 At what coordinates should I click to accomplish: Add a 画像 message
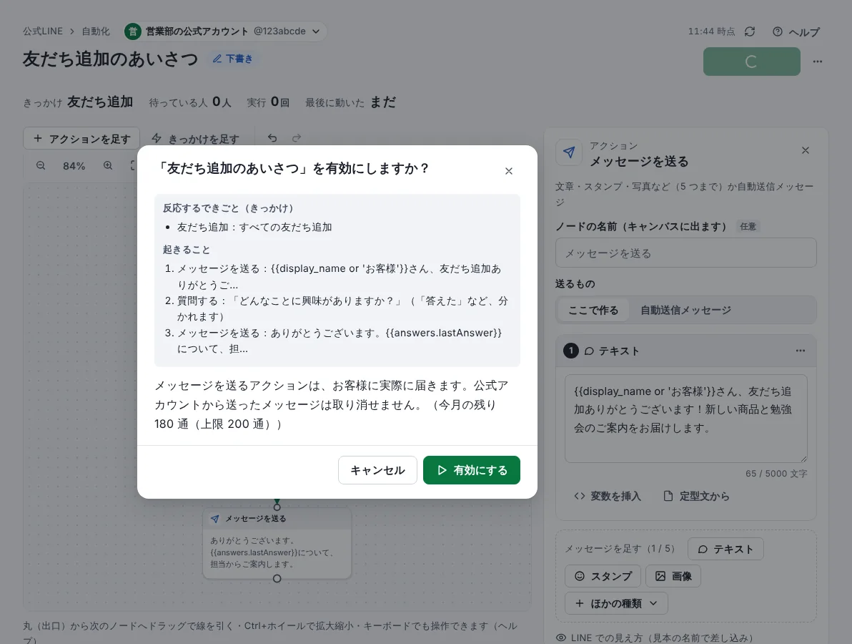click(x=673, y=576)
